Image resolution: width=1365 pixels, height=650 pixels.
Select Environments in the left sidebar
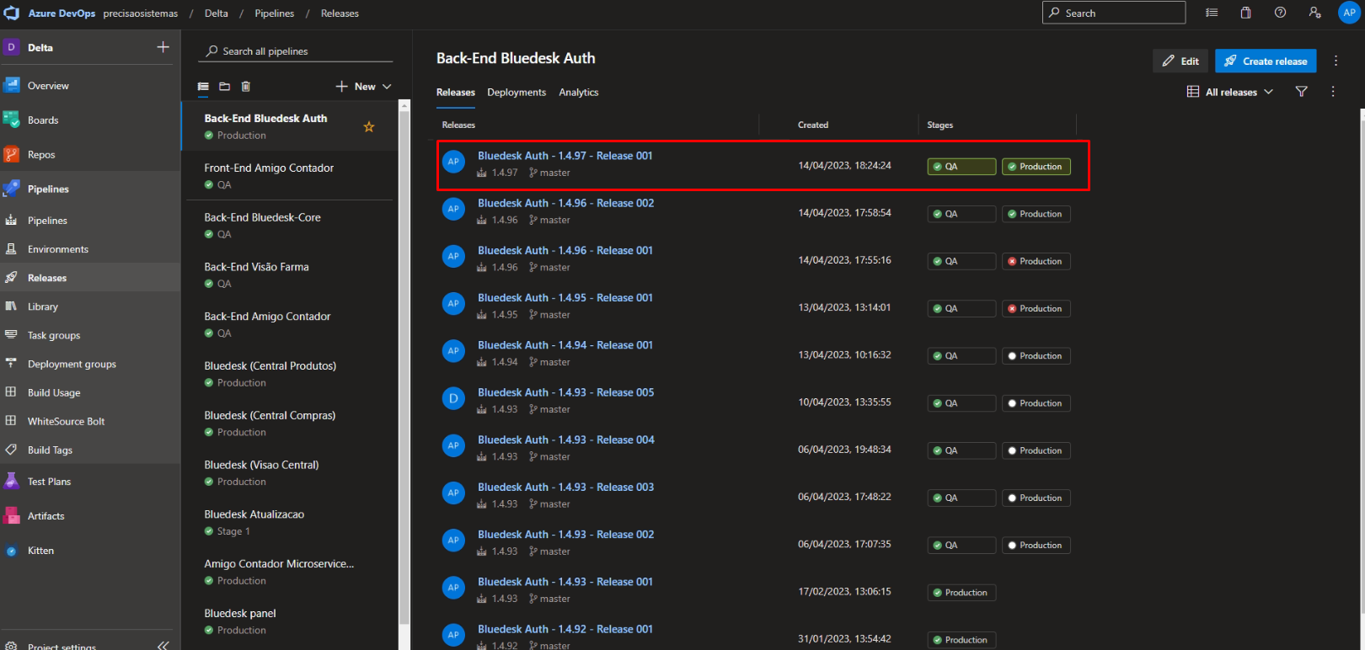(57, 249)
